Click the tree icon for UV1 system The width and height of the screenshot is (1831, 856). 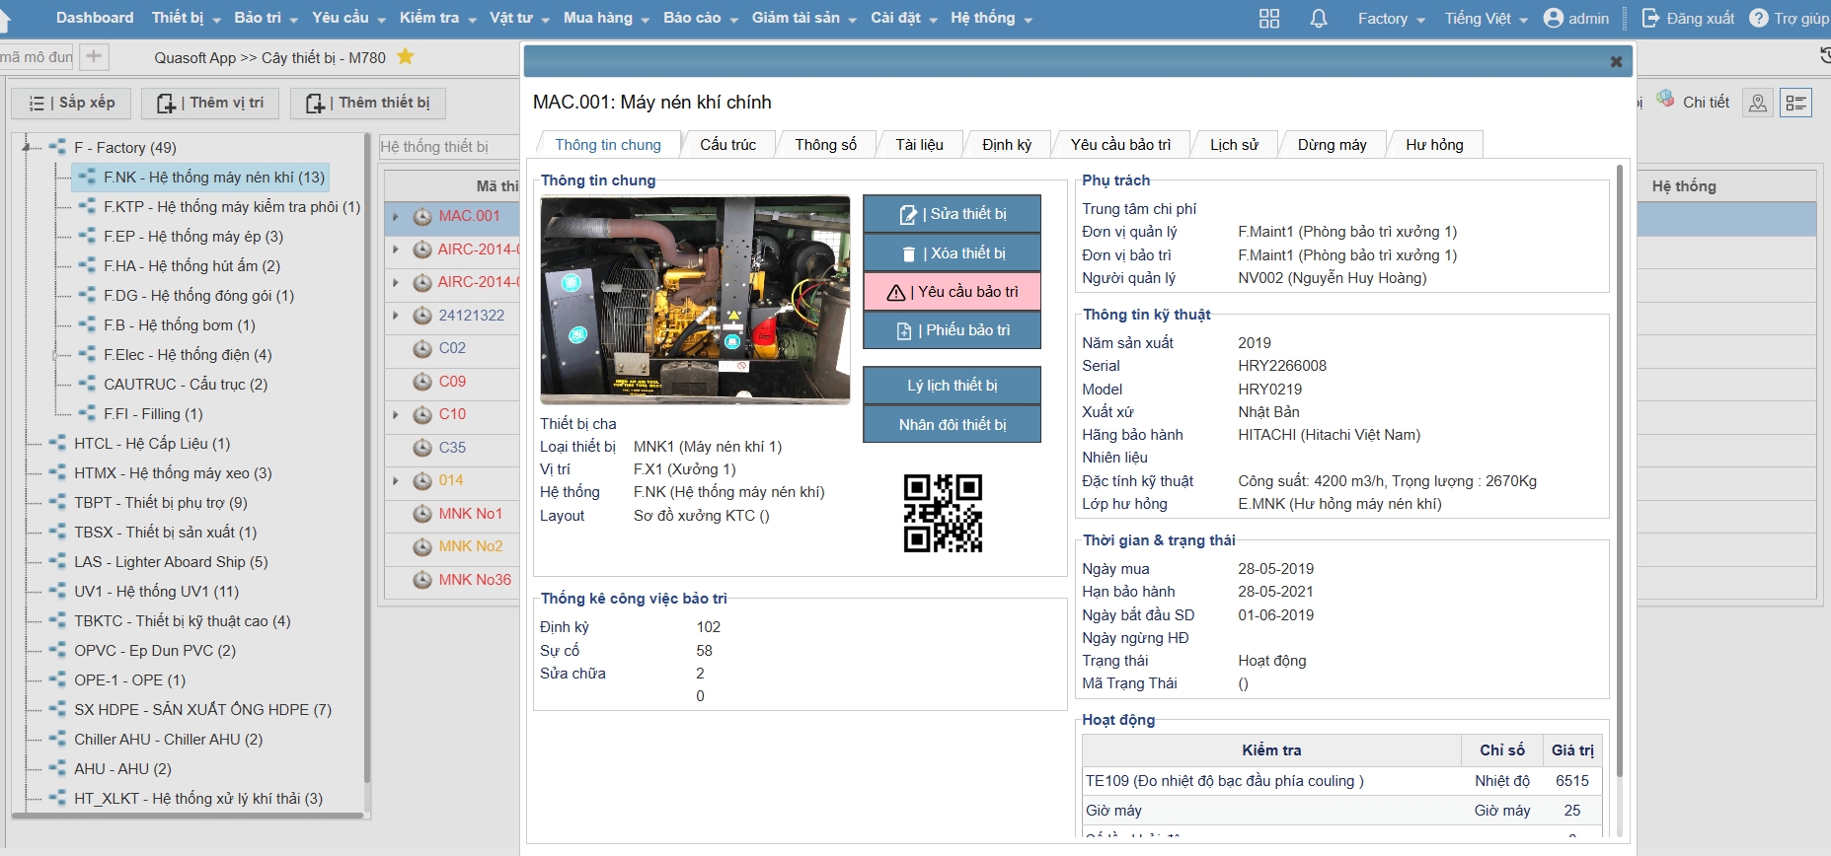58,592
